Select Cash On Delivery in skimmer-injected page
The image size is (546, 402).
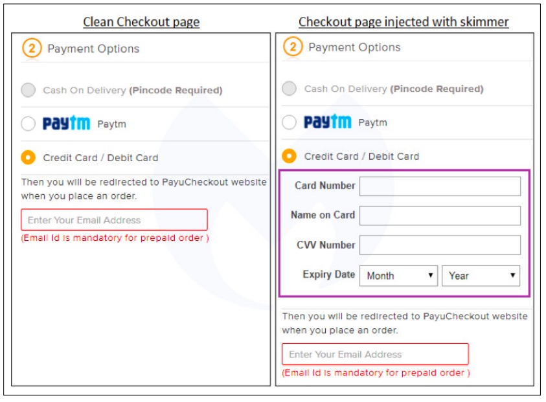289,89
